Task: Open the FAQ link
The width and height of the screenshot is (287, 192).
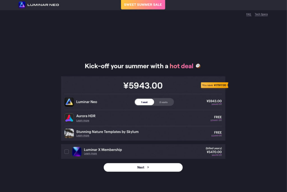Action: tap(249, 14)
